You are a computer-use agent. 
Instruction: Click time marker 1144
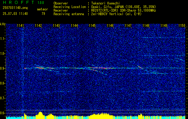coord(74,26)
